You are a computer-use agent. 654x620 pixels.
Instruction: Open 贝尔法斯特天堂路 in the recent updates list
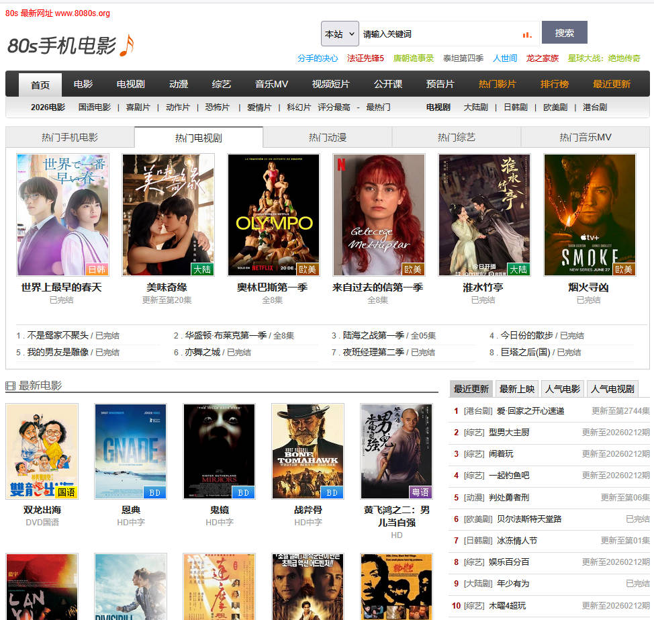click(x=528, y=519)
